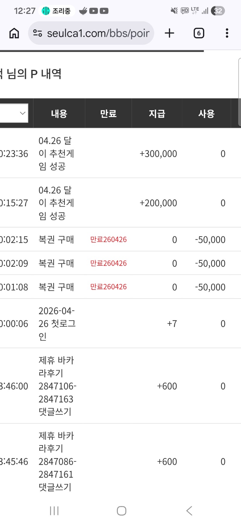The image size is (241, 524).
Task: Open the tab switcher showing 6 tabs
Action: point(199,33)
